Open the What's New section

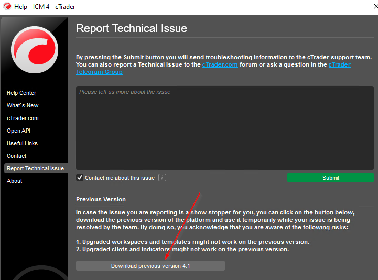[x=23, y=105]
